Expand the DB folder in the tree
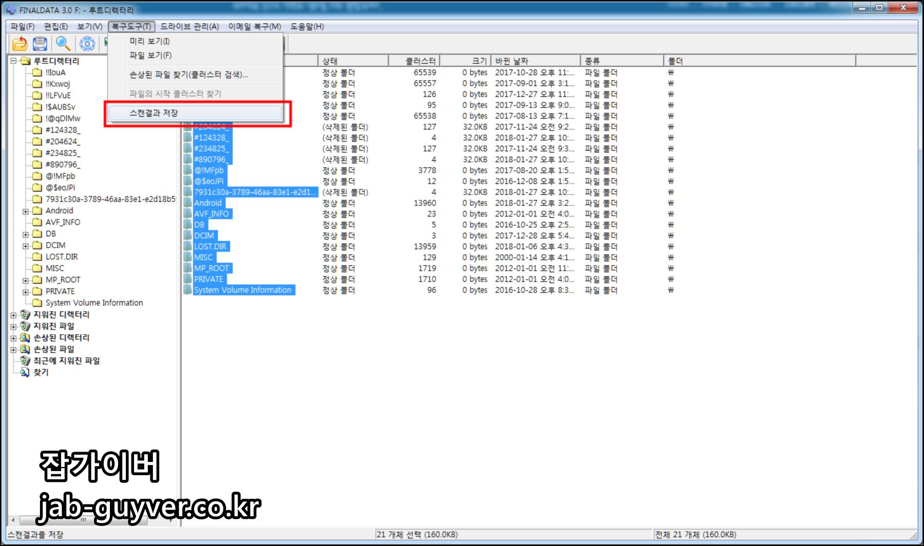The width and height of the screenshot is (924, 546). (x=26, y=234)
